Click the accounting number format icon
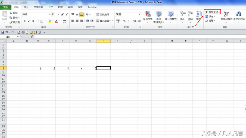 (x=118, y=21)
